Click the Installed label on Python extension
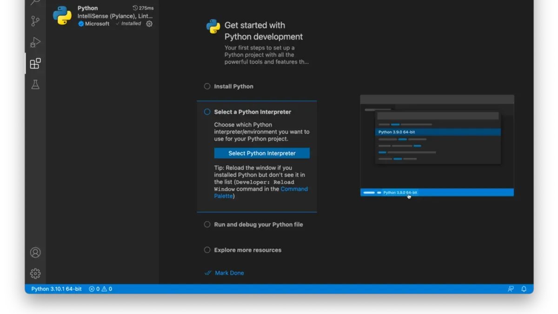Image resolution: width=558 pixels, height=314 pixels. click(131, 24)
